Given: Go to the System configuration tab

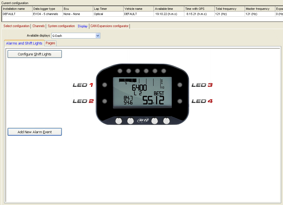Looking at the screenshot, I should [61, 26].
